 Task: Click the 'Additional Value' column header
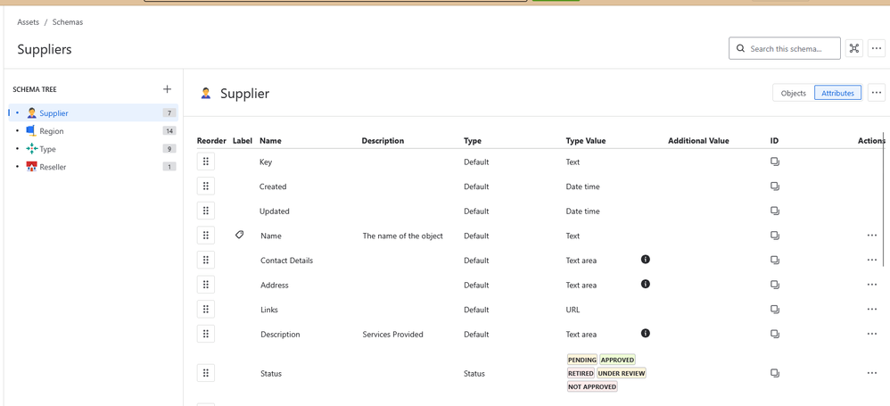(x=699, y=141)
